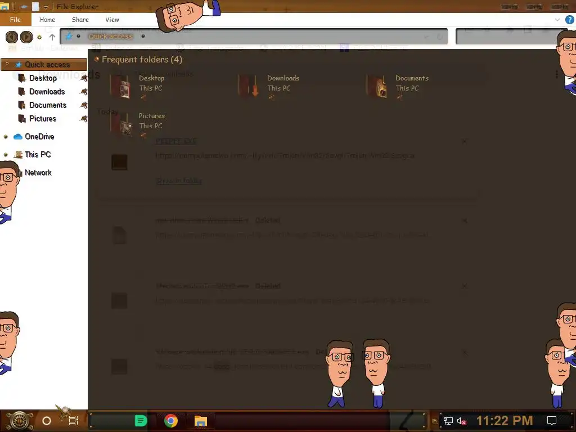Switch to the View ribbon tab
This screenshot has width=576, height=432.
112,20
